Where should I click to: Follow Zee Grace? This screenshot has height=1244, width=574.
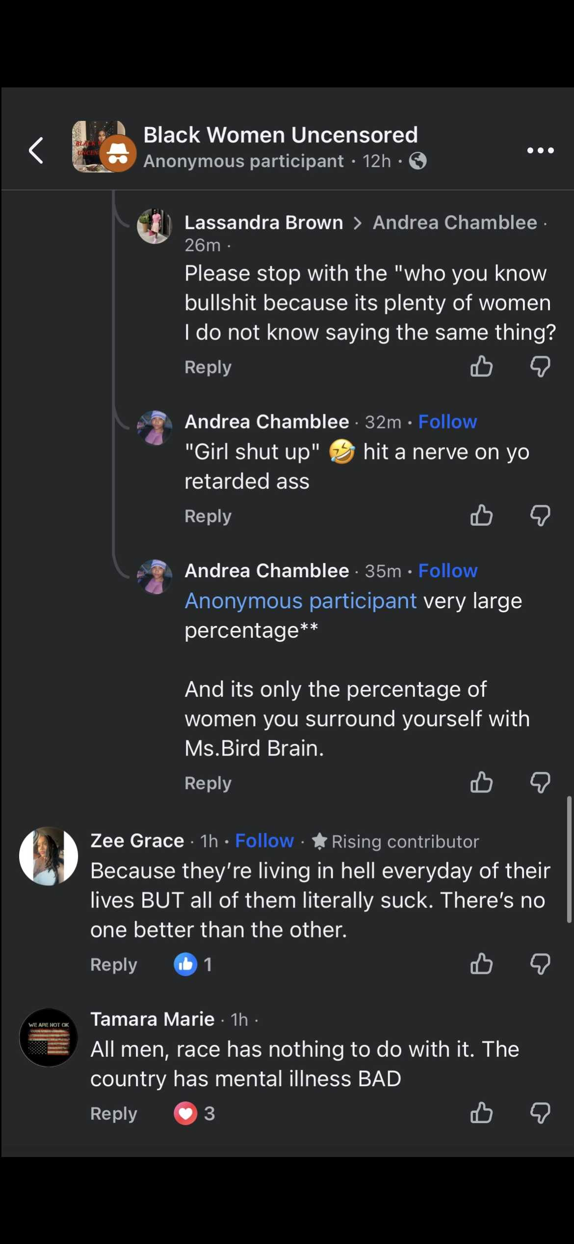[x=264, y=841]
